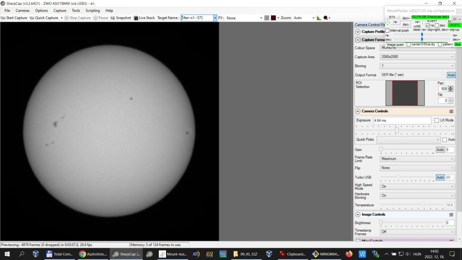
Task: Click the ST4 button in MountPusher
Action: point(392,17)
